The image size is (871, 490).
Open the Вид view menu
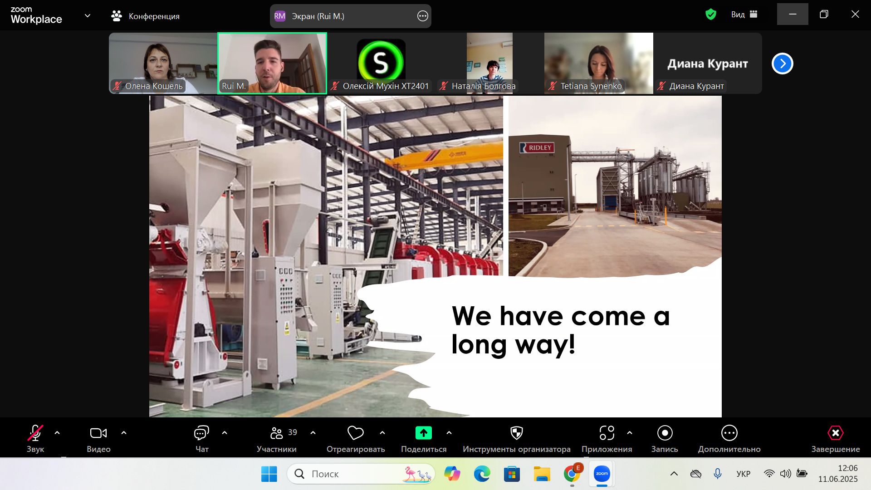pos(744,15)
